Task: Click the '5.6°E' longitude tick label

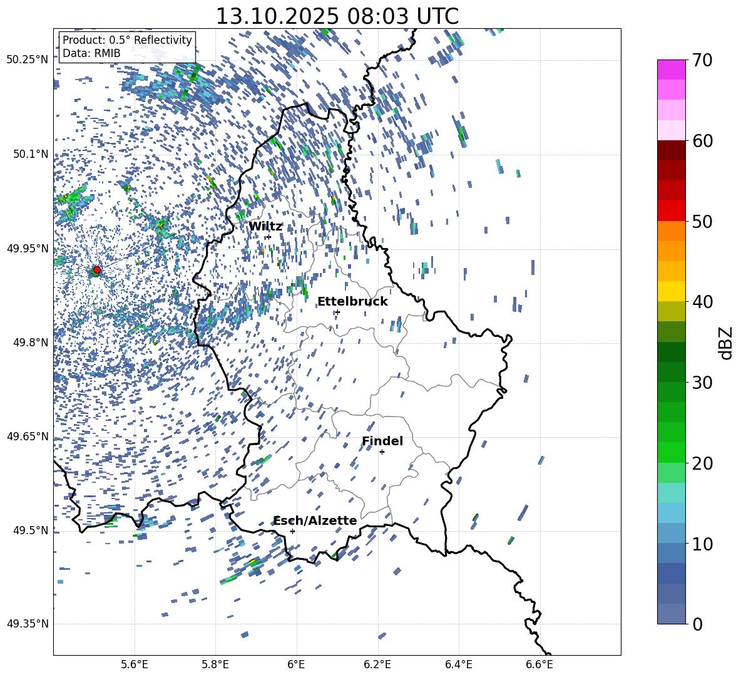Action: [x=135, y=665]
